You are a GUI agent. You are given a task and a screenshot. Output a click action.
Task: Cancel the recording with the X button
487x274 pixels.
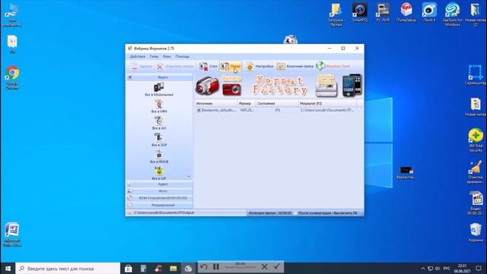(264, 266)
